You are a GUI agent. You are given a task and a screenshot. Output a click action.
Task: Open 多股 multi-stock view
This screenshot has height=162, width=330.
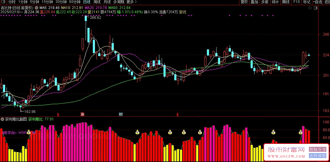pos(265,2)
